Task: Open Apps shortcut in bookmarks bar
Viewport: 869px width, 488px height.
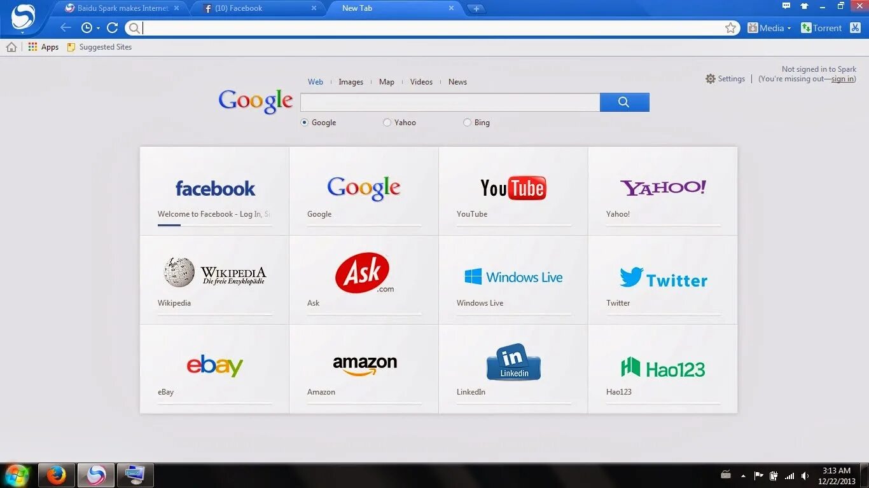Action: coord(43,47)
